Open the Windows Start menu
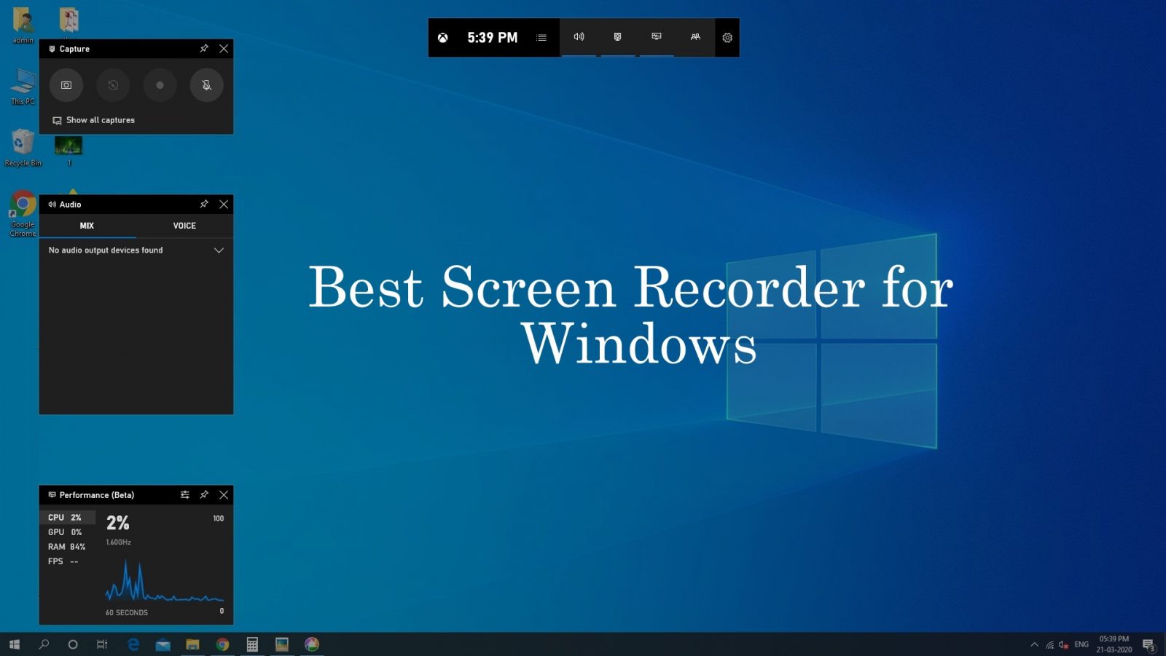1166x656 pixels. click(x=15, y=644)
